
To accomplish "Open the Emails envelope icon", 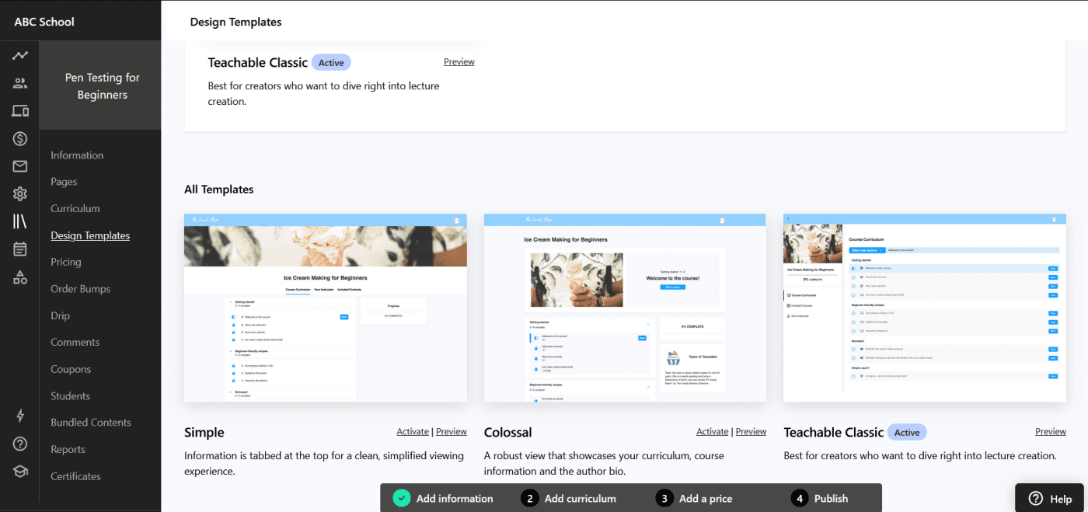I will point(20,166).
